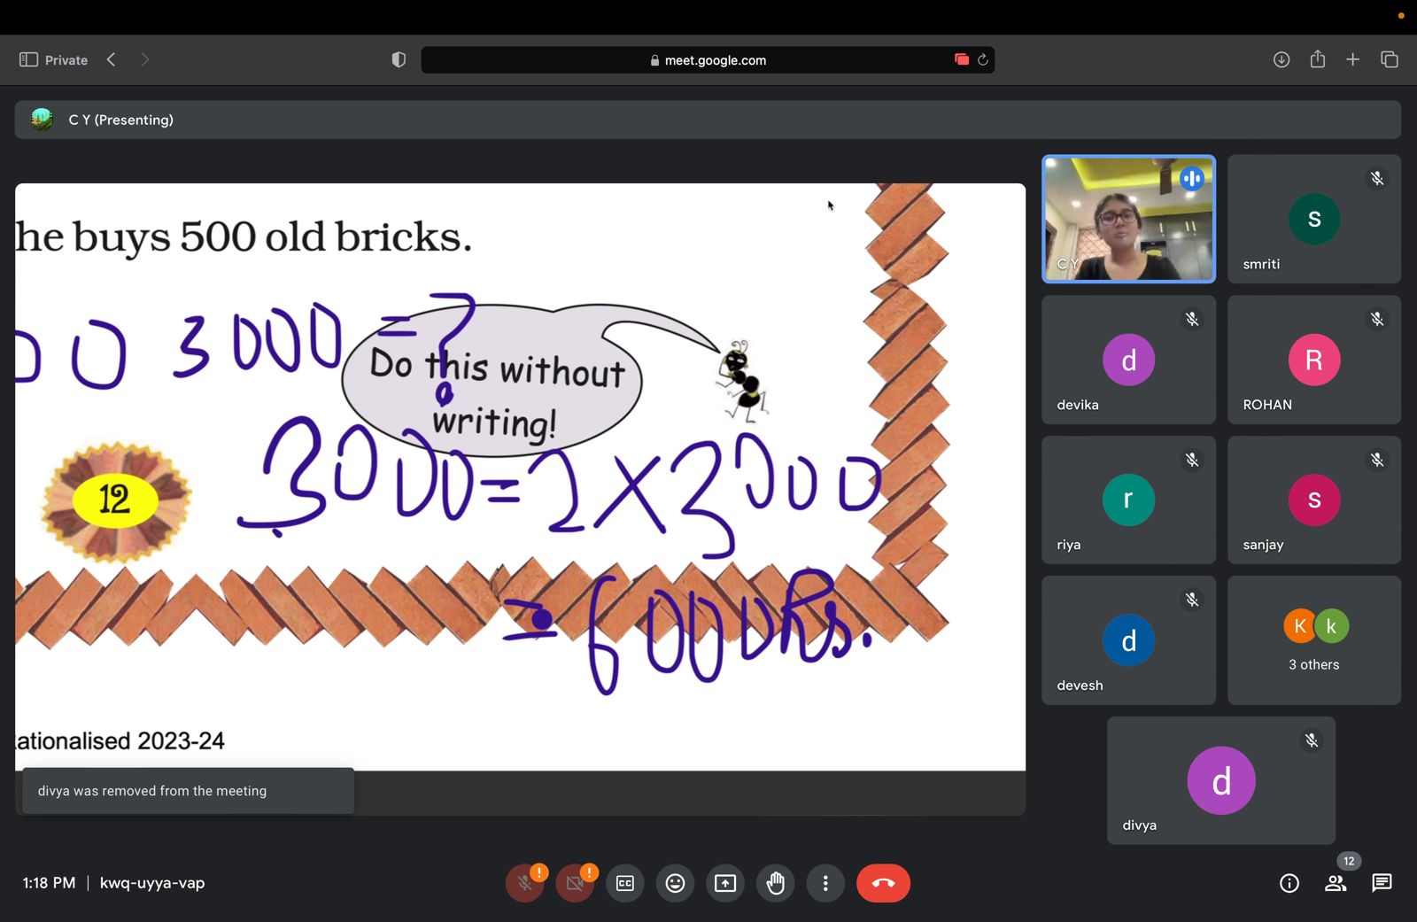Open the emoji reactions button
Viewport: 1417px width, 922px height.
coord(675,883)
